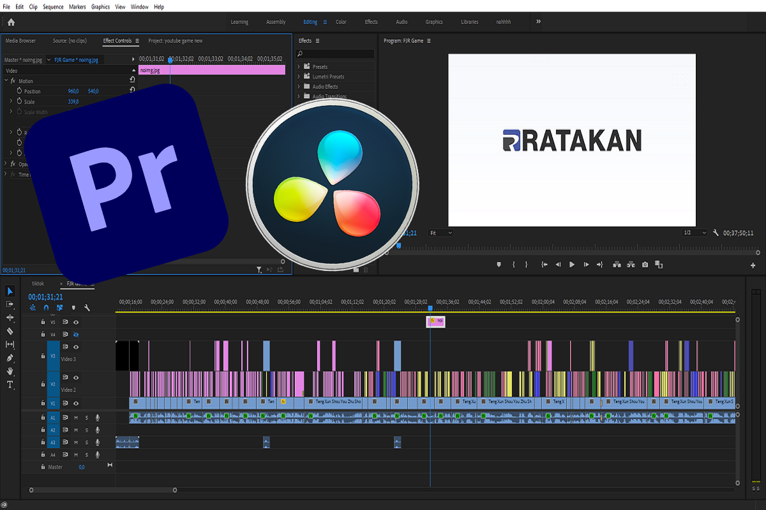Open master clip dropdown noimg.jpg
The image size is (766, 510).
[x=49, y=60]
